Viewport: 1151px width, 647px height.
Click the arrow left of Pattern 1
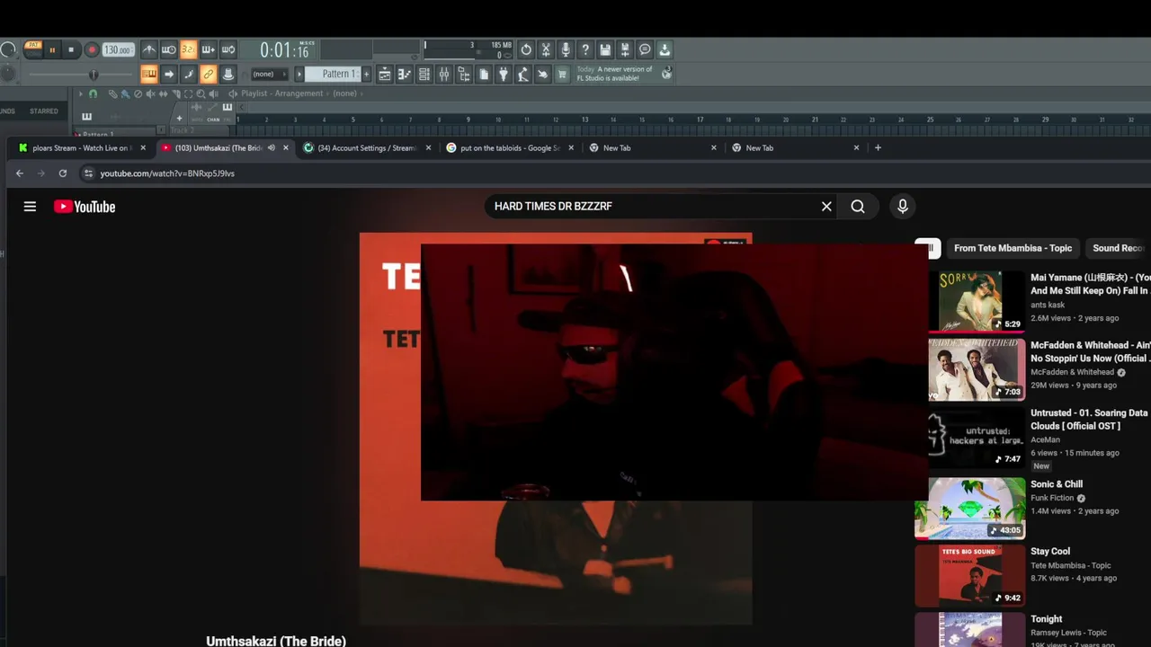[299, 75]
